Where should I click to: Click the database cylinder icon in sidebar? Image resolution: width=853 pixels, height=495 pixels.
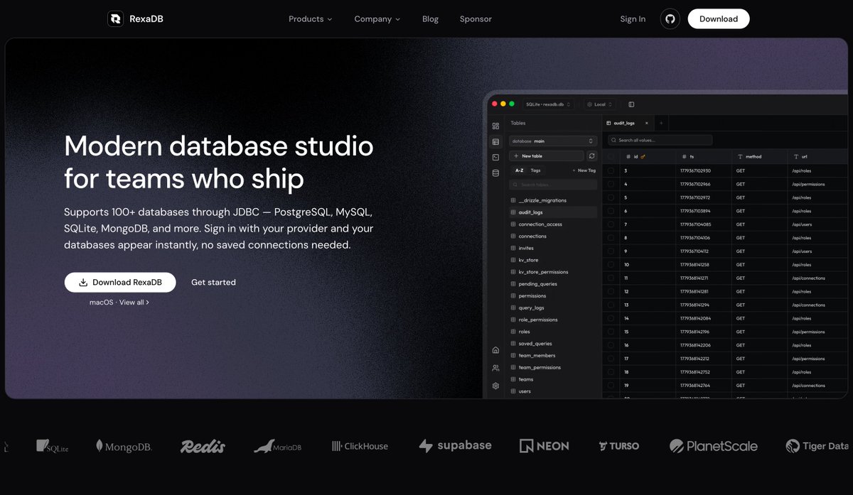click(495, 173)
